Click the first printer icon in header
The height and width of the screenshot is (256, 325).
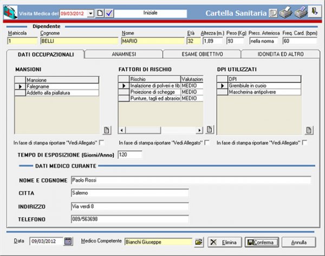click(286, 12)
